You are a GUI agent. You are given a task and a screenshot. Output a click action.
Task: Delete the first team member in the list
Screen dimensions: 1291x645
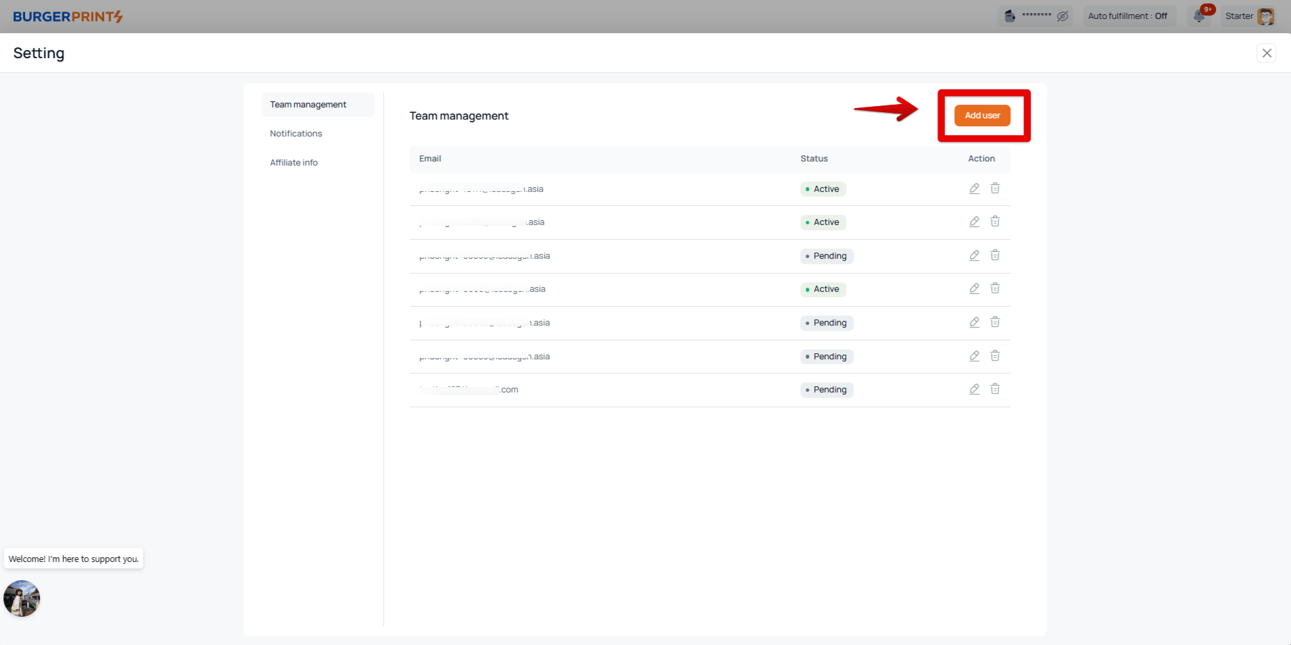click(995, 188)
